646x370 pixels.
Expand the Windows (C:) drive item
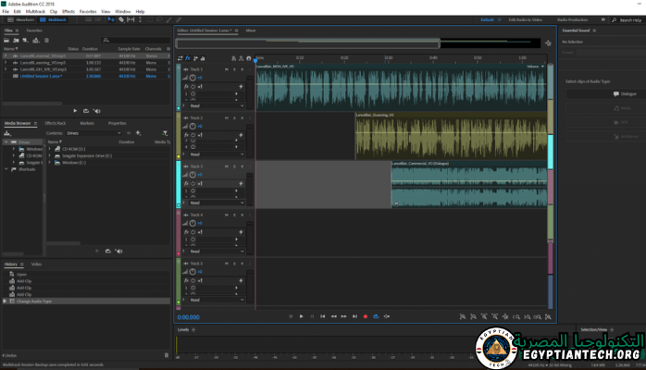point(51,162)
